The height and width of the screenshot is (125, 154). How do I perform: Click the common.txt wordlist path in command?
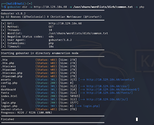103,7
